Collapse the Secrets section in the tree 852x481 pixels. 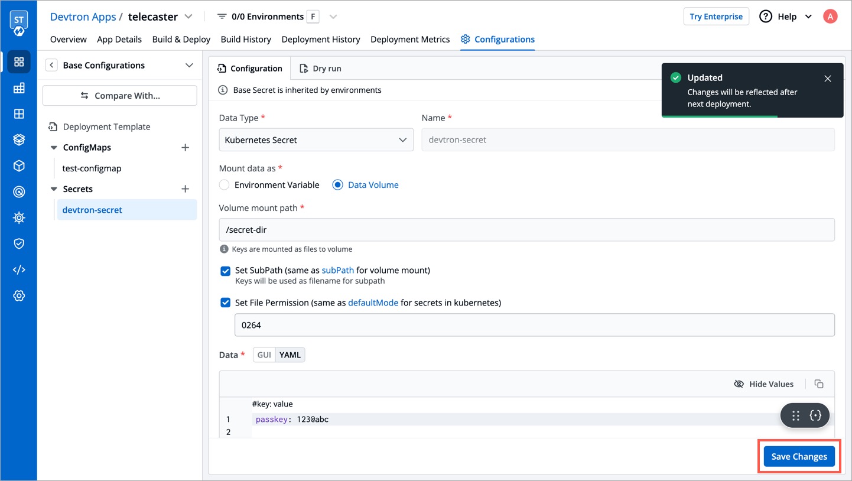point(54,188)
